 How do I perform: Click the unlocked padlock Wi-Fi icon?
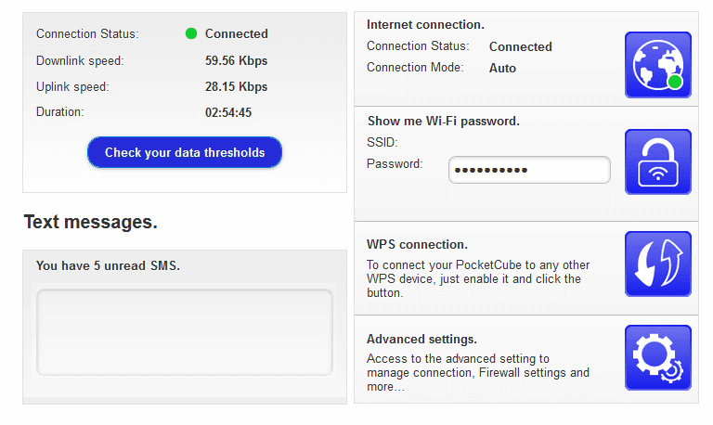(x=658, y=161)
